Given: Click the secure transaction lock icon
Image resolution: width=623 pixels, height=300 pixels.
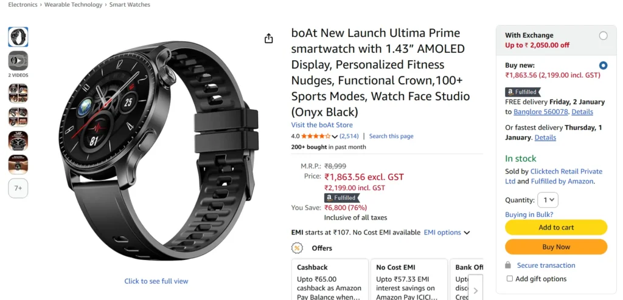Looking at the screenshot, I should click(x=508, y=265).
